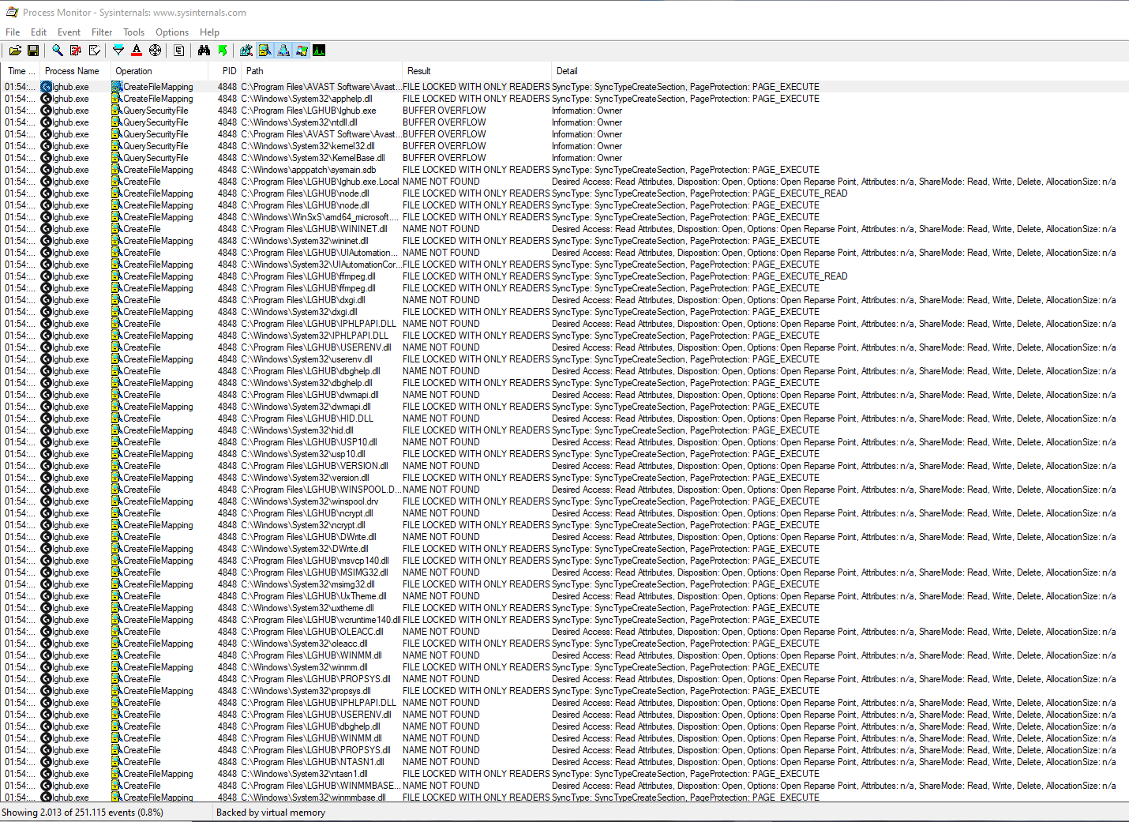Viewport: 1129px width, 822px height.
Task: Select path C:\Program Files\LGHUB\USP10.dll
Action: [309, 442]
